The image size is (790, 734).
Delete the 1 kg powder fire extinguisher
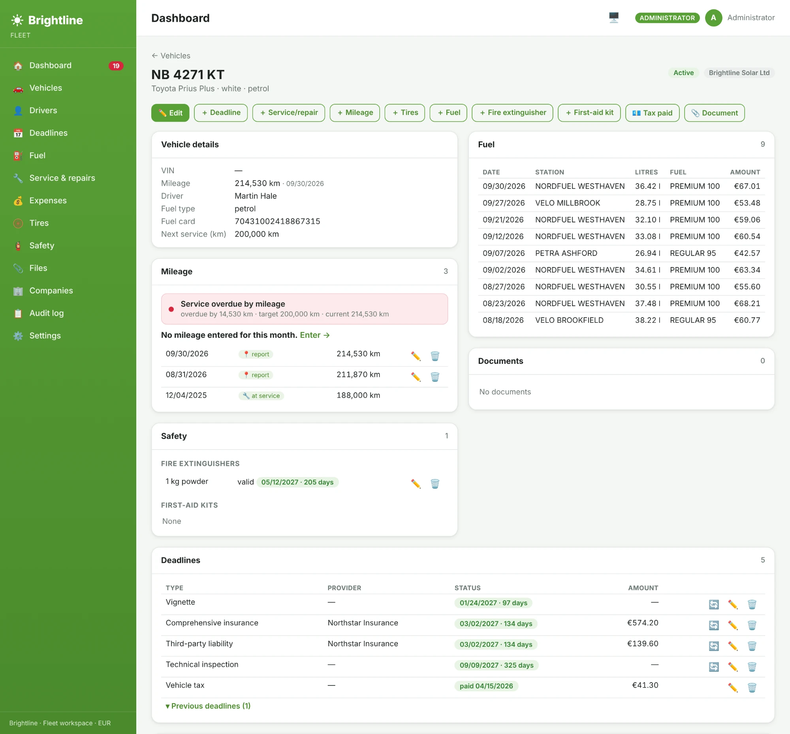[435, 483]
